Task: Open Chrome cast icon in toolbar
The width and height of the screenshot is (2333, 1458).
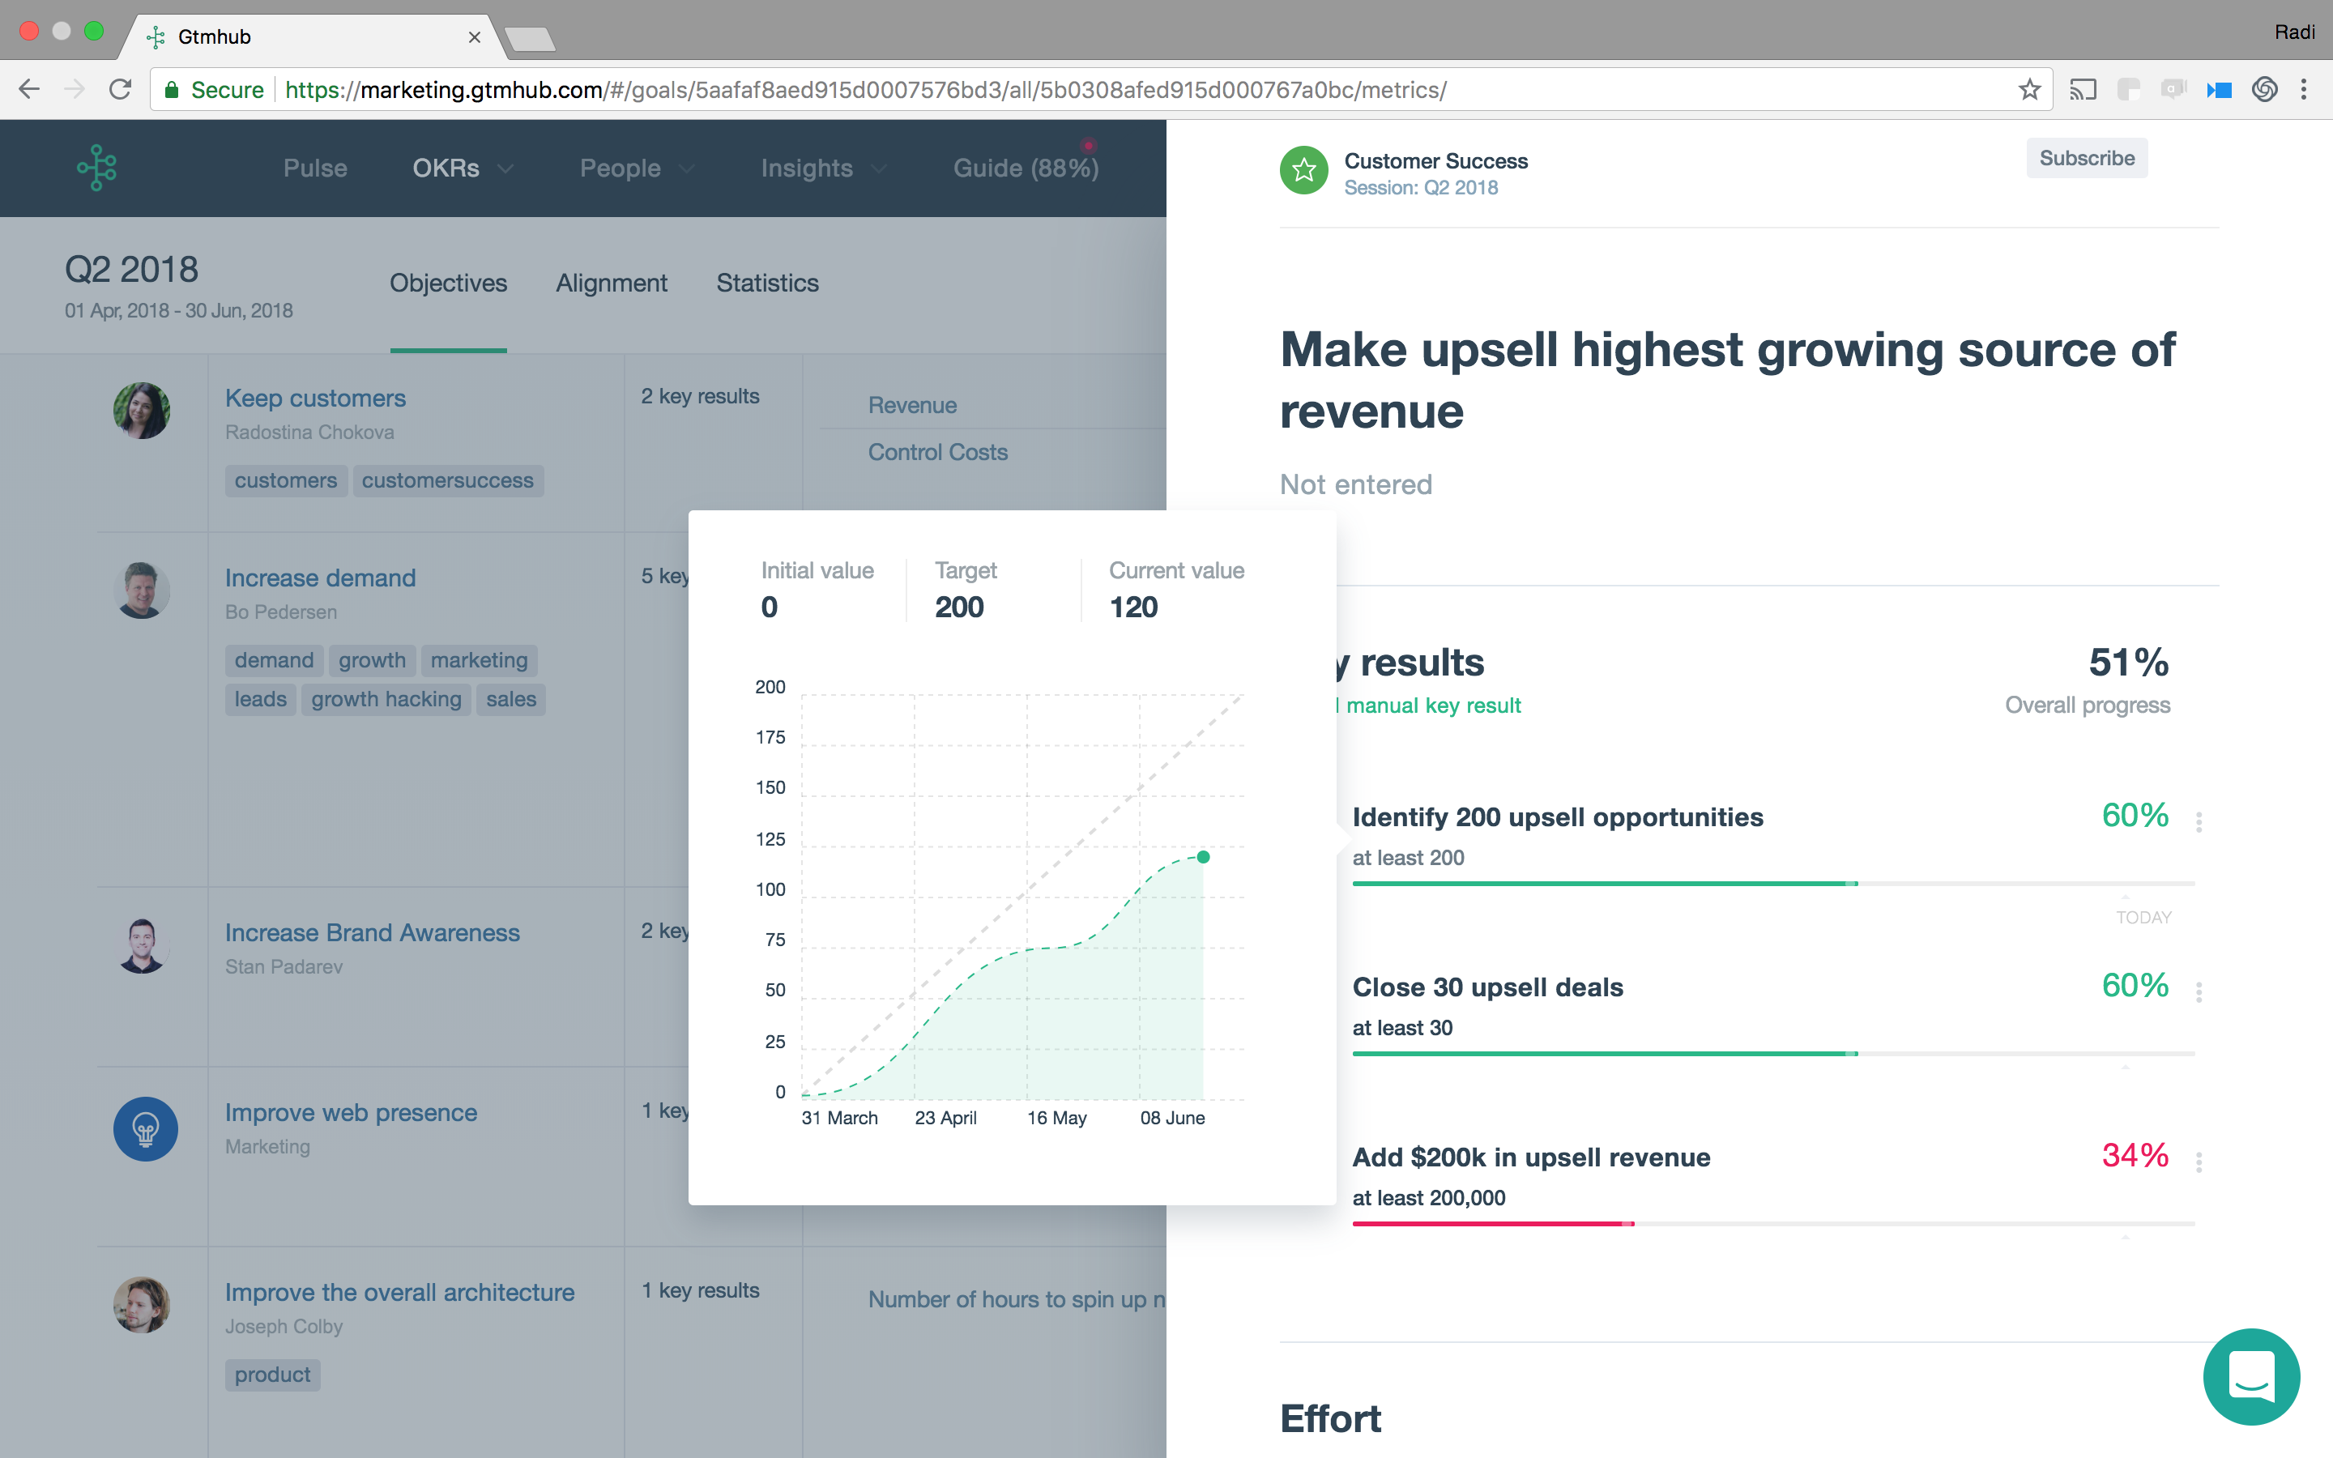Action: [2083, 90]
